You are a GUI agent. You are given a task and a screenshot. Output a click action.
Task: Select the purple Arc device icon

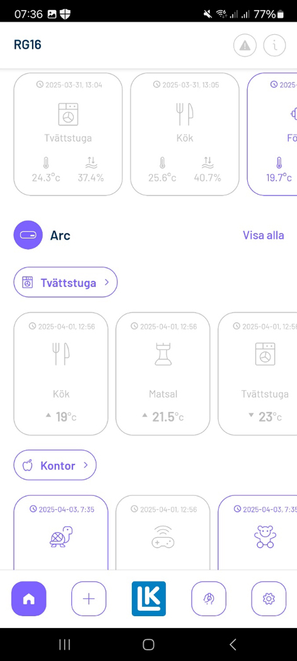28,235
